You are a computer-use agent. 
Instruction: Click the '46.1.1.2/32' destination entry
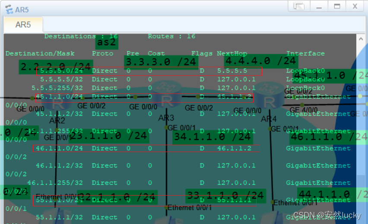pos(59,166)
